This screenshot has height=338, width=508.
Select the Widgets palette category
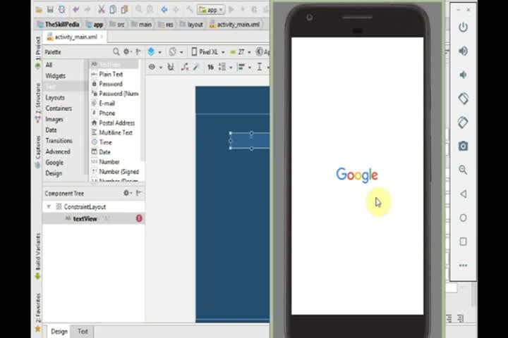pyautogui.click(x=56, y=75)
